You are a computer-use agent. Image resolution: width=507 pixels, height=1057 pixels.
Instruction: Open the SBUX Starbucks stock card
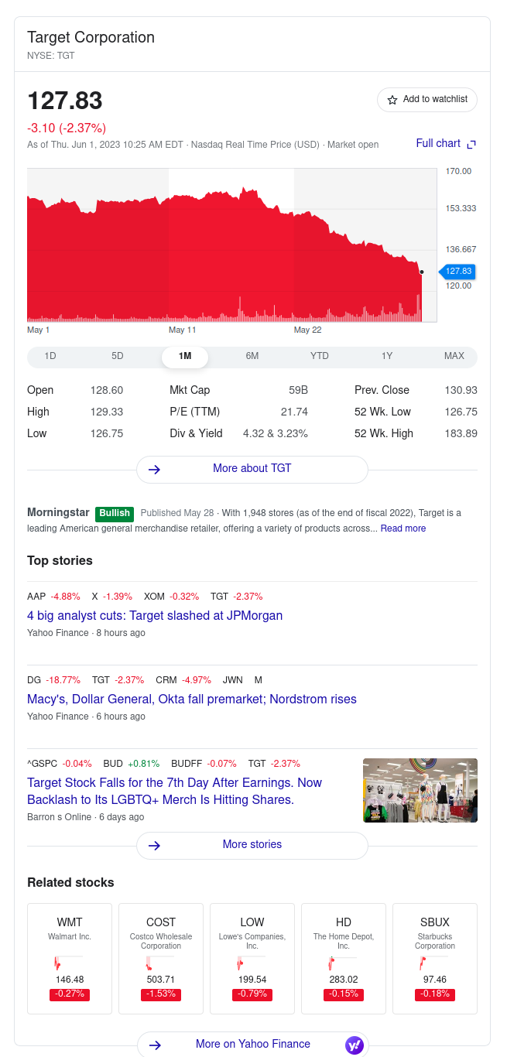[435, 959]
